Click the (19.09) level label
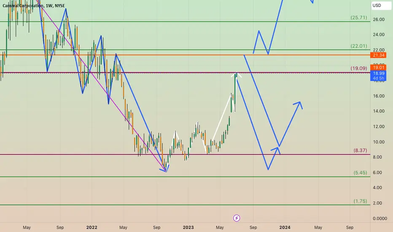Image resolution: width=393 pixels, height=232 pixels. [x=359, y=68]
